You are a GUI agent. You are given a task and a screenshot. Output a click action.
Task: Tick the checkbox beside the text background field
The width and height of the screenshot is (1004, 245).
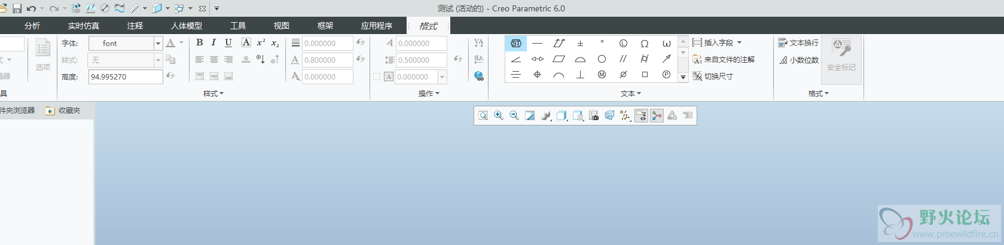[x=377, y=76]
